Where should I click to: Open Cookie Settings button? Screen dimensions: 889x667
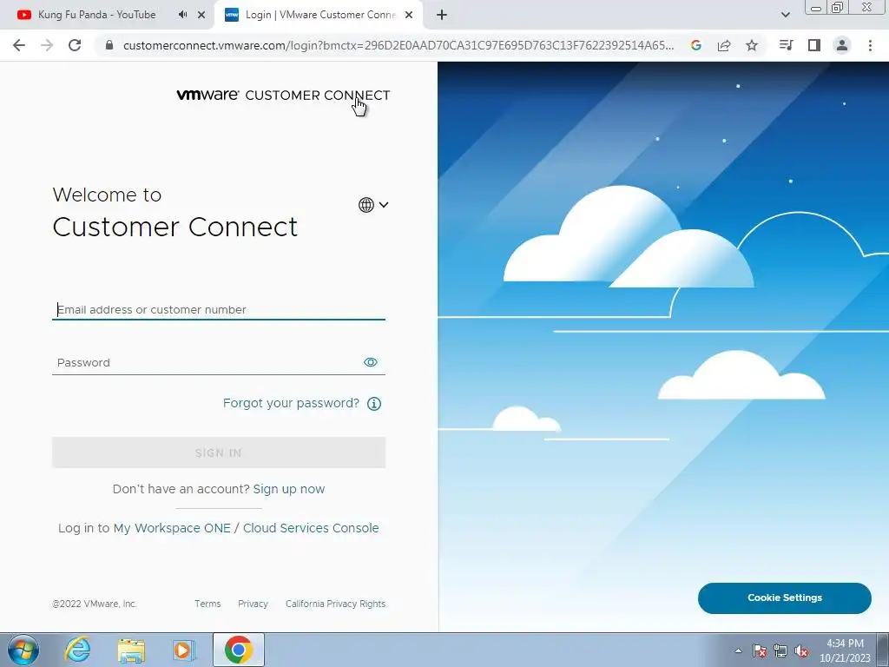click(785, 598)
